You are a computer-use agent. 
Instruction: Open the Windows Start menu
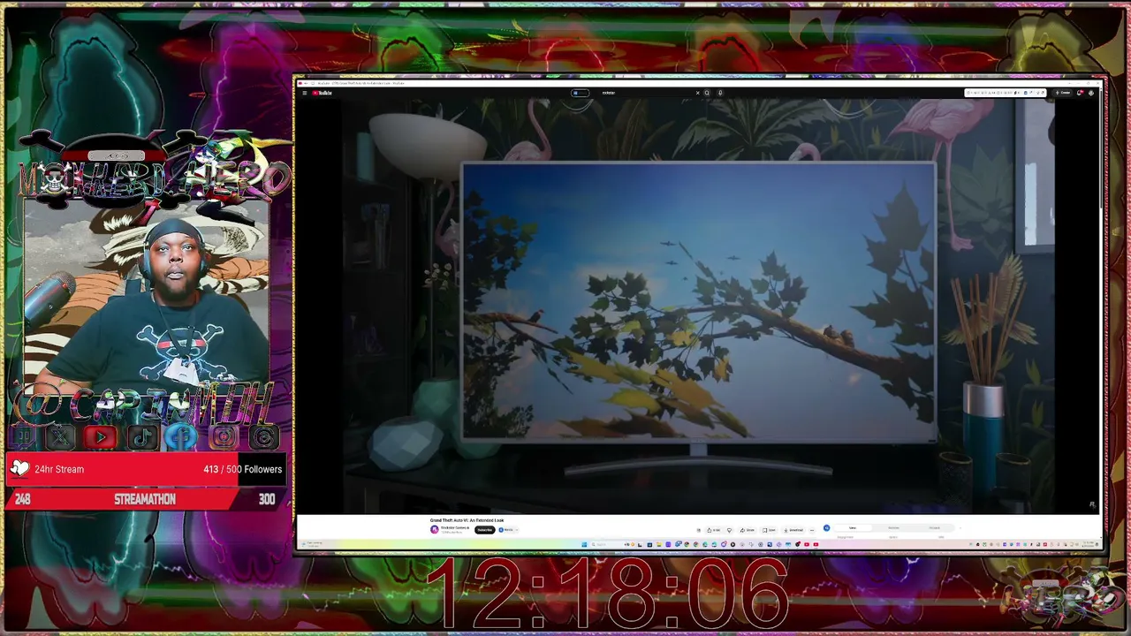584,544
